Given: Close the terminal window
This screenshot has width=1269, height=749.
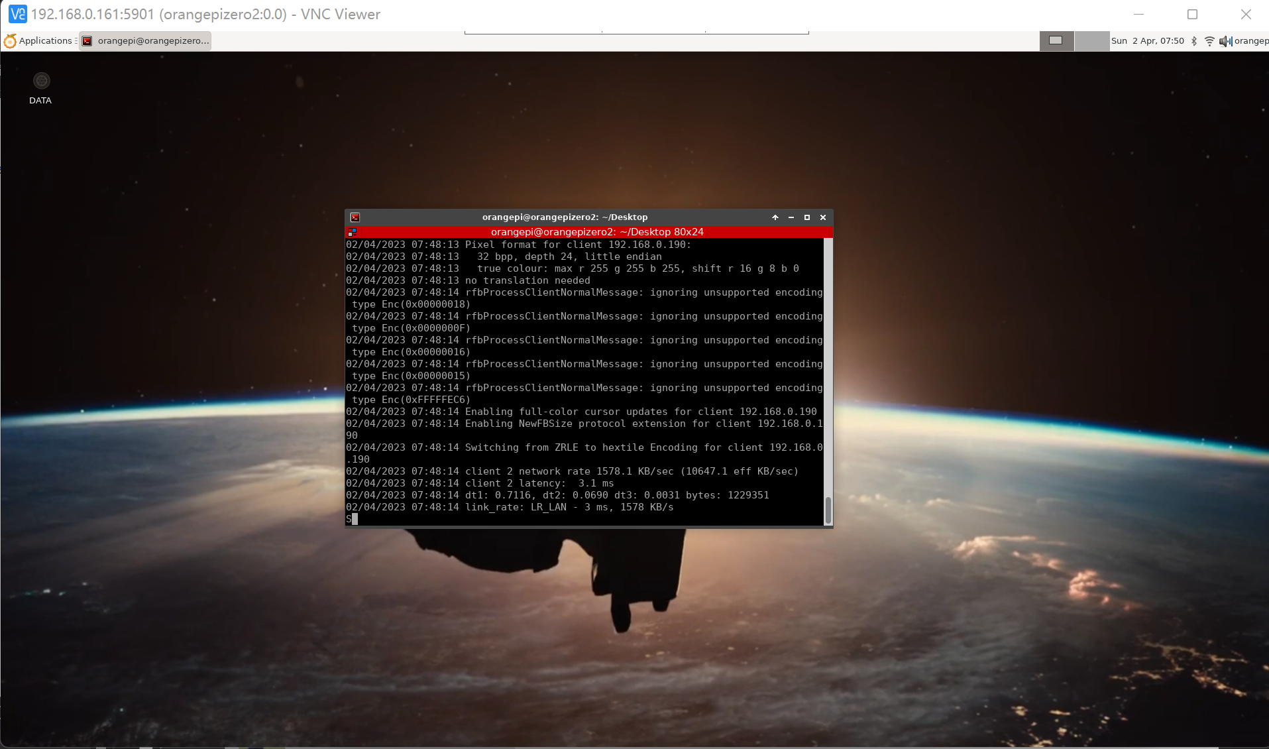Looking at the screenshot, I should click(823, 217).
